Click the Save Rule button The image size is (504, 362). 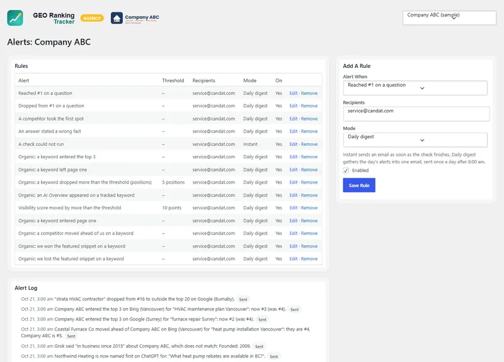[359, 185]
